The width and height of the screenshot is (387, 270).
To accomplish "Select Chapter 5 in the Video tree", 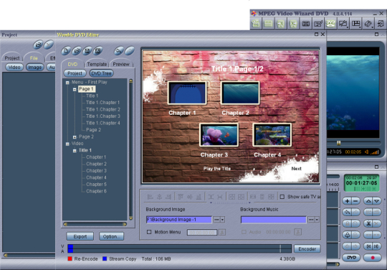I will point(96,185).
